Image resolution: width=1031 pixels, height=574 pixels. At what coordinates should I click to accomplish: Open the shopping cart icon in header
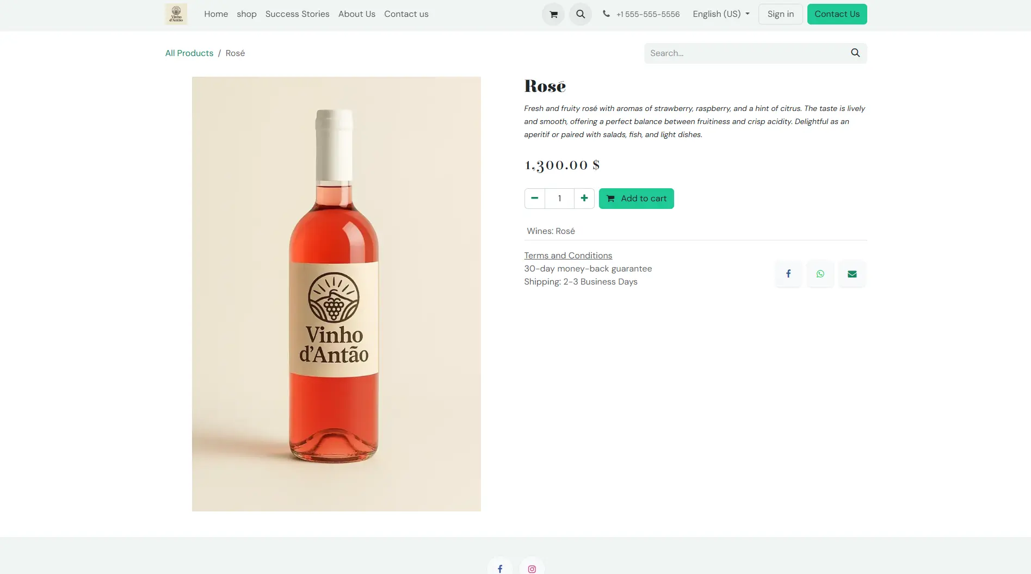(553, 14)
